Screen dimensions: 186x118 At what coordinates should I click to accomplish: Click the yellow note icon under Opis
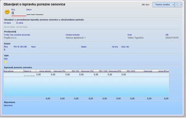click(5, 62)
